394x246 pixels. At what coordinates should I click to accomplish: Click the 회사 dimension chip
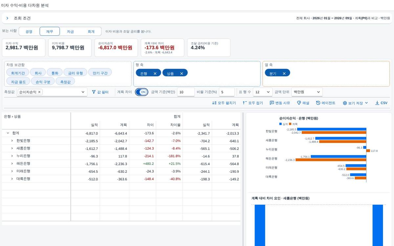(38, 73)
